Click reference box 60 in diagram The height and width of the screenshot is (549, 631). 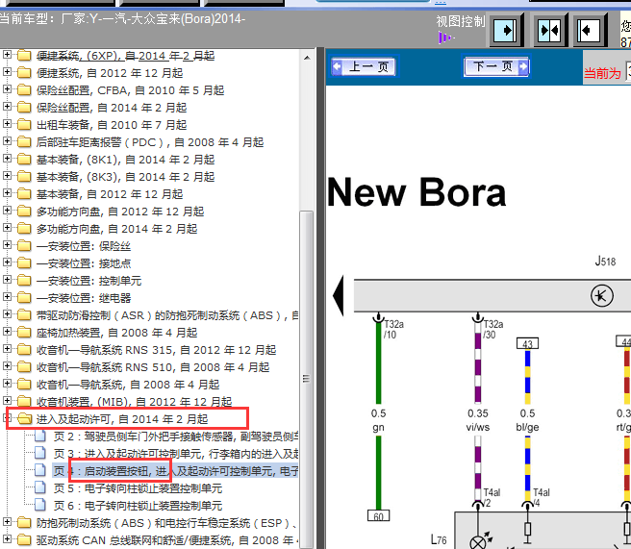pyautogui.click(x=378, y=516)
